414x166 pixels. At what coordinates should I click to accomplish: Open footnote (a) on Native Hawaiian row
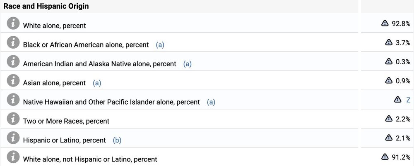[x=211, y=102]
